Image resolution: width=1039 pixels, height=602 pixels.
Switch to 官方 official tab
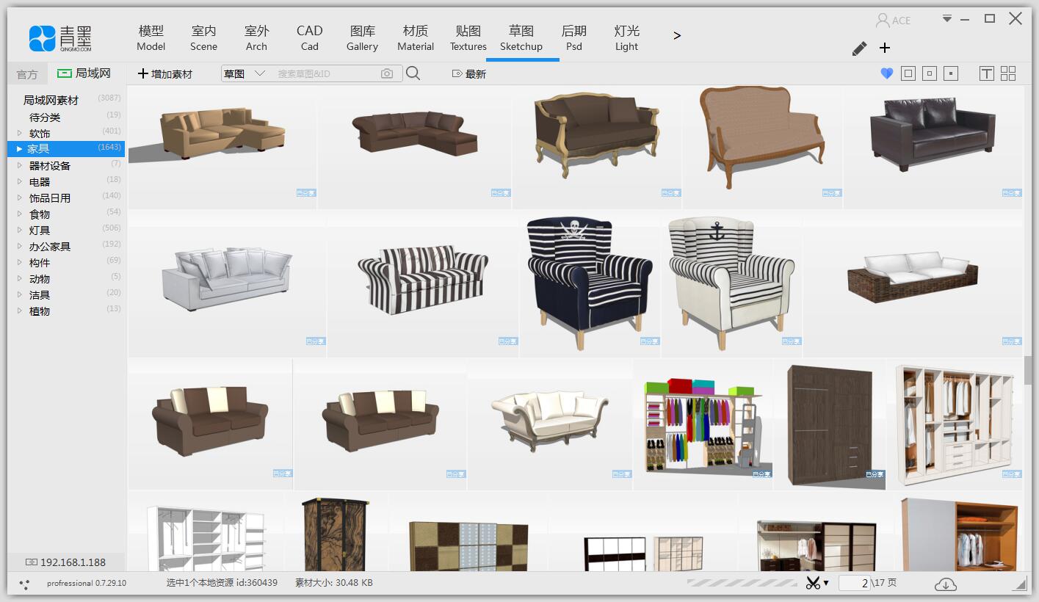point(27,74)
